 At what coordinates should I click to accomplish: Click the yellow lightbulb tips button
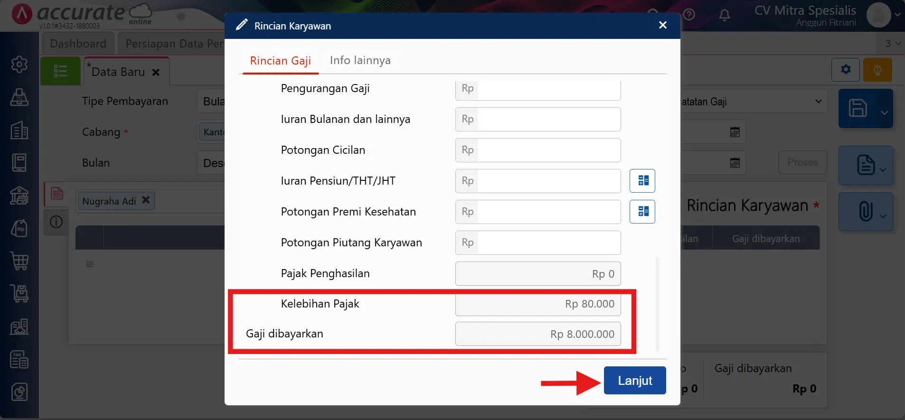tap(877, 70)
